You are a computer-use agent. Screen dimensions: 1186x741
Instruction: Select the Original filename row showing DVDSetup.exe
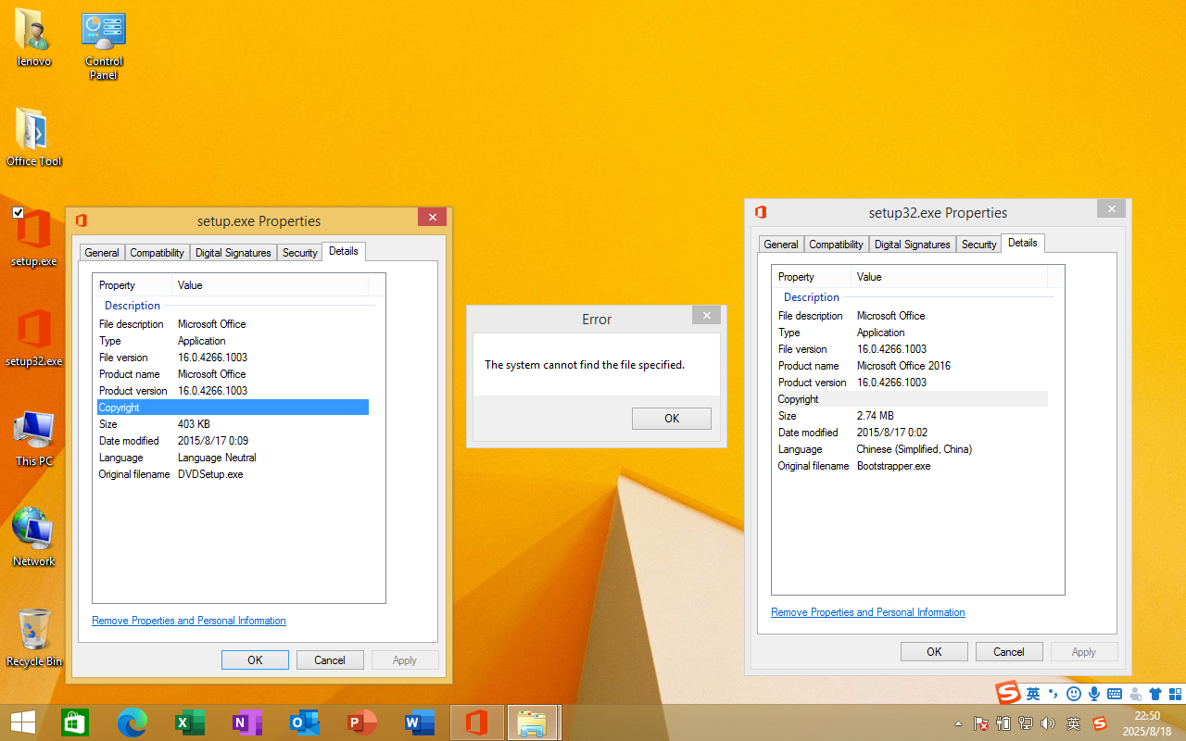(x=210, y=474)
